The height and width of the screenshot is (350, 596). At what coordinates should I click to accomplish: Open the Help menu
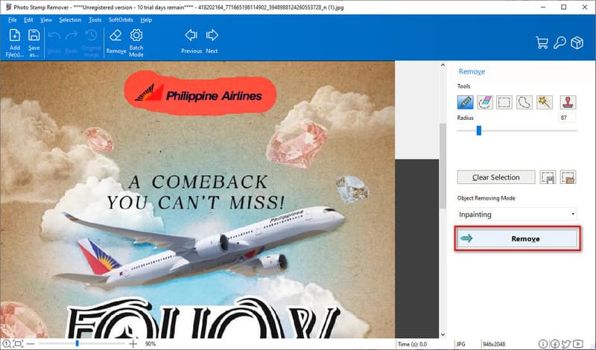[x=146, y=20]
